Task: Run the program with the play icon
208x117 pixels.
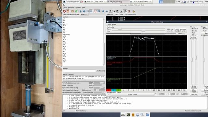Action: tap(81, 11)
